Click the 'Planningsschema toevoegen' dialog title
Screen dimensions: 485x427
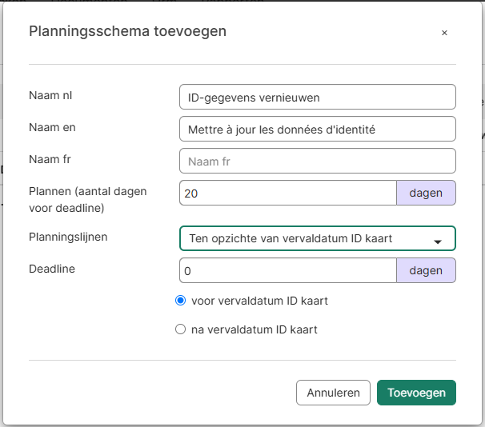[x=127, y=31]
